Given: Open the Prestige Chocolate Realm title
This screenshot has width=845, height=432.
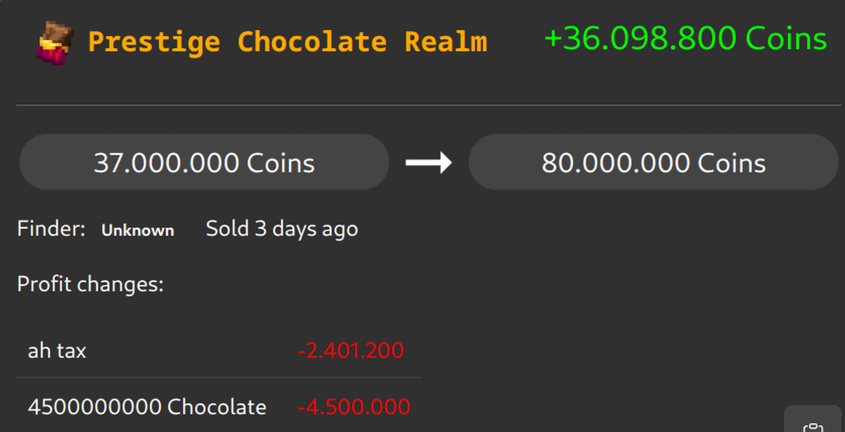Looking at the screenshot, I should [287, 42].
